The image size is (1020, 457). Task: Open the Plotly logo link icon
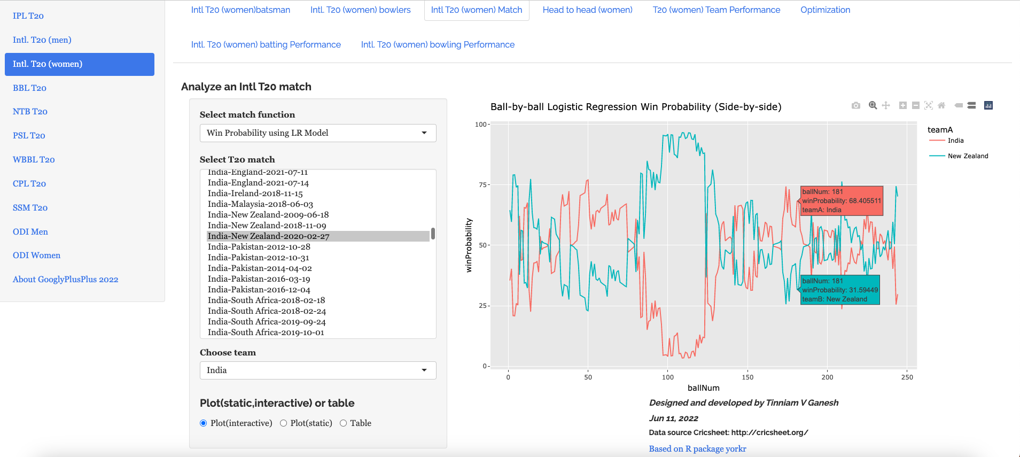pyautogui.click(x=988, y=106)
